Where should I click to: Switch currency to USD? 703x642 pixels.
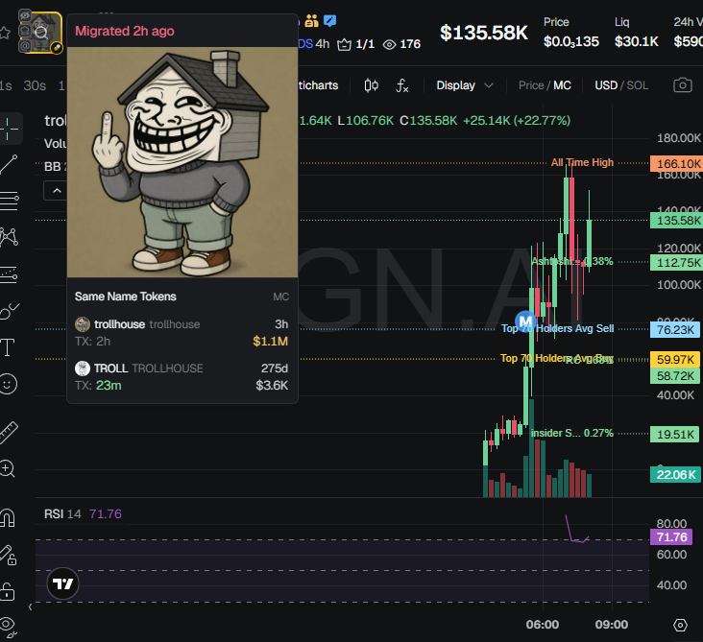(606, 85)
